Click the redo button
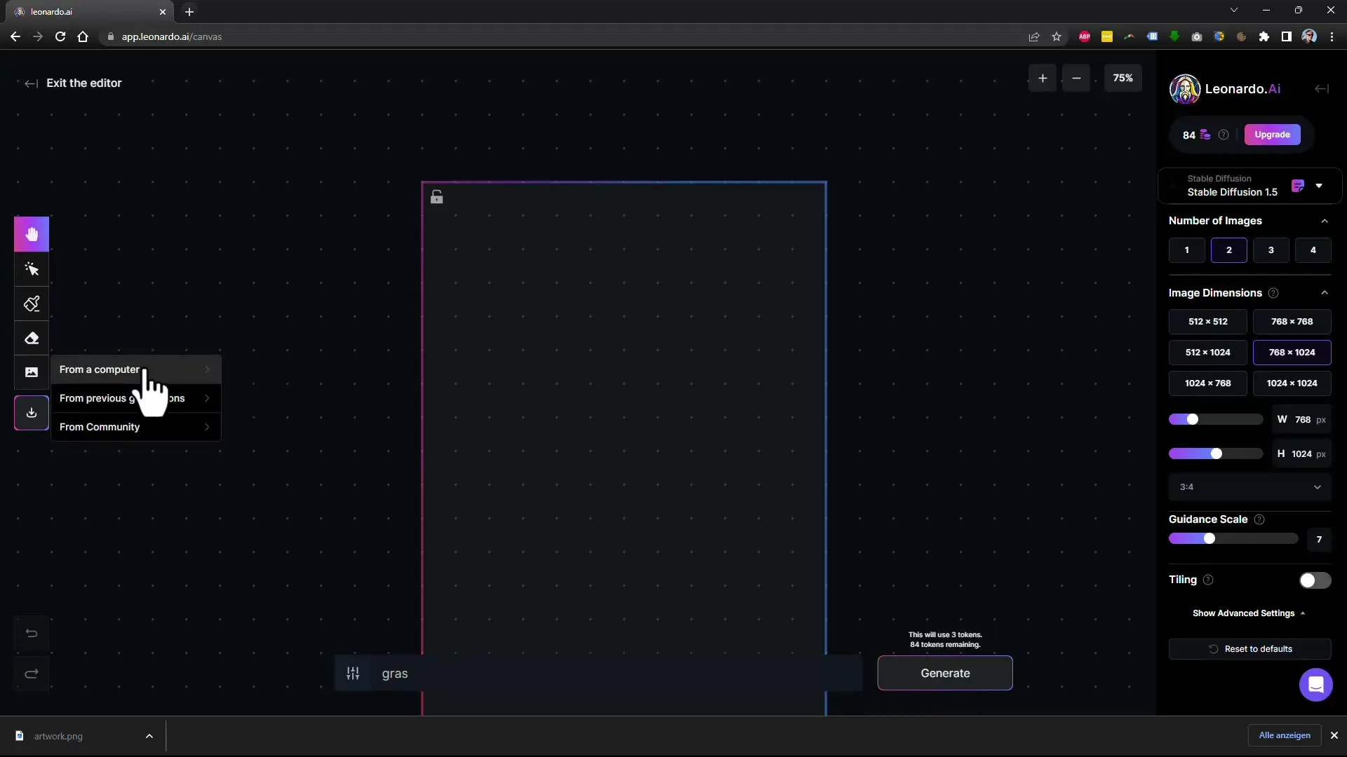The image size is (1347, 757). coord(32,673)
